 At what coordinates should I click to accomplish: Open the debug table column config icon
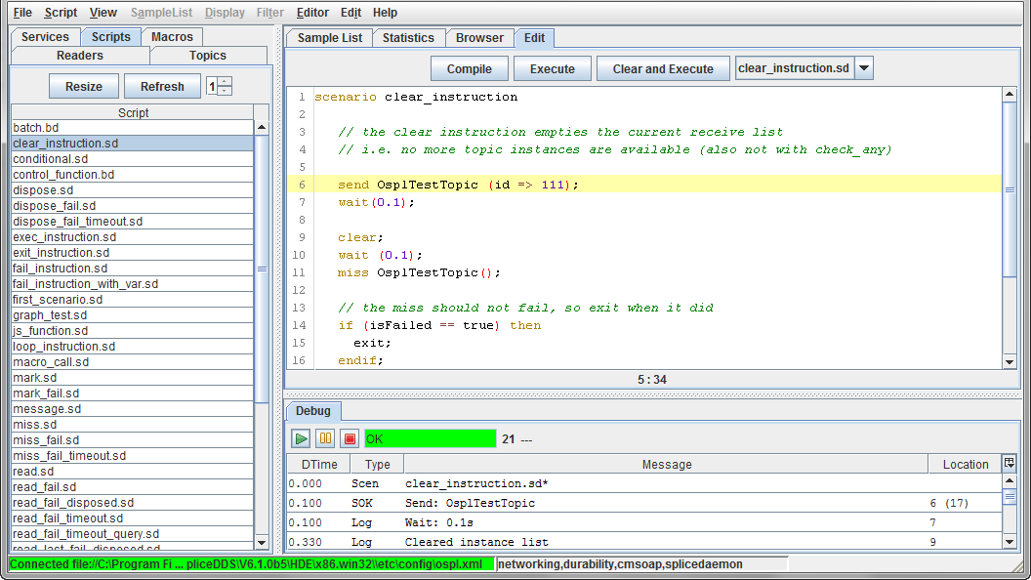coord(1010,464)
